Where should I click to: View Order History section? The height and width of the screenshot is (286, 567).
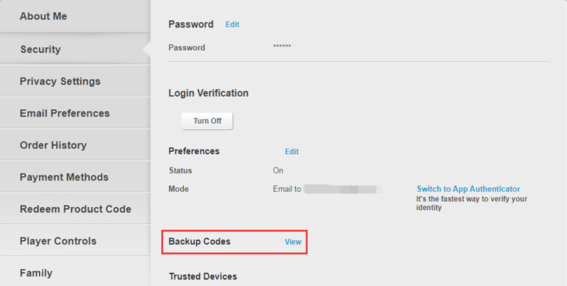(x=75, y=145)
